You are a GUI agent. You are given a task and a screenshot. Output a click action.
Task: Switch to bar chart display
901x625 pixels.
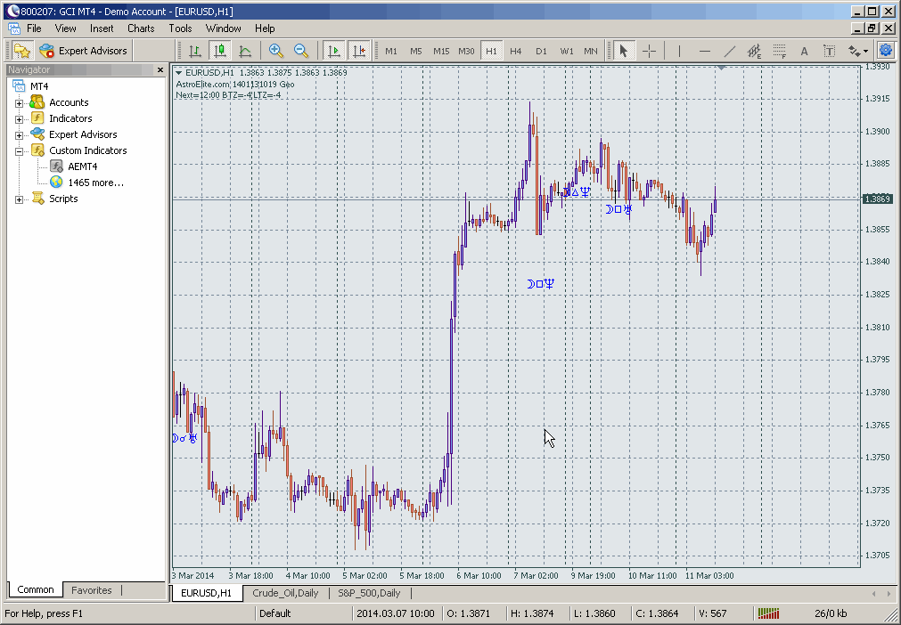[x=194, y=51]
